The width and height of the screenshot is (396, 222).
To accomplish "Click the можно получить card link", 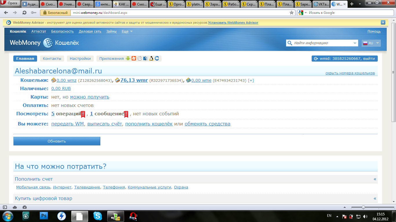I will click(90, 97).
